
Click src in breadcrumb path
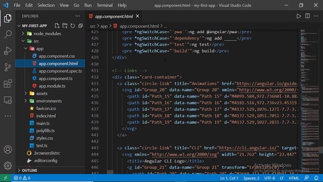[93, 26]
